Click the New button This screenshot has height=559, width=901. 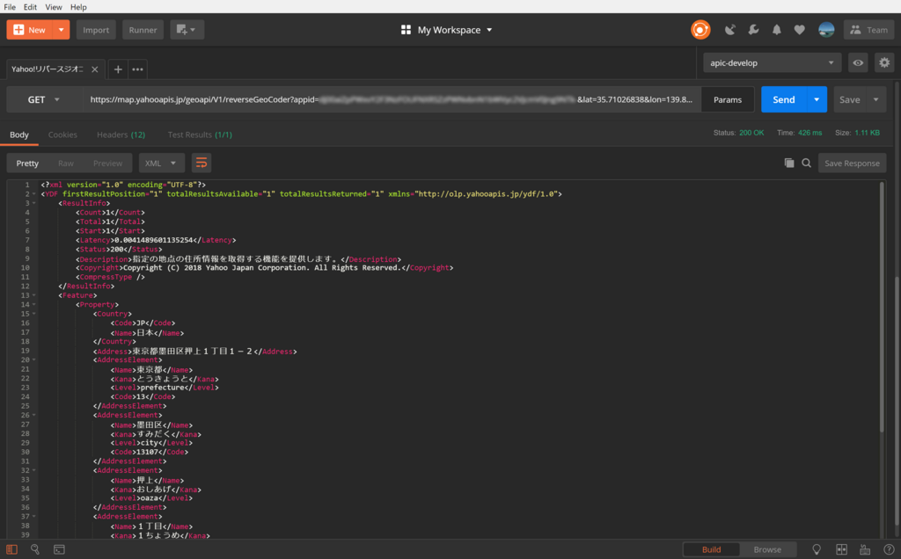[x=30, y=30]
